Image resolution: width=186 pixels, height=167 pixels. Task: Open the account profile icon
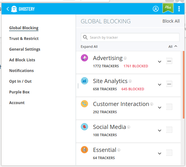156,9
